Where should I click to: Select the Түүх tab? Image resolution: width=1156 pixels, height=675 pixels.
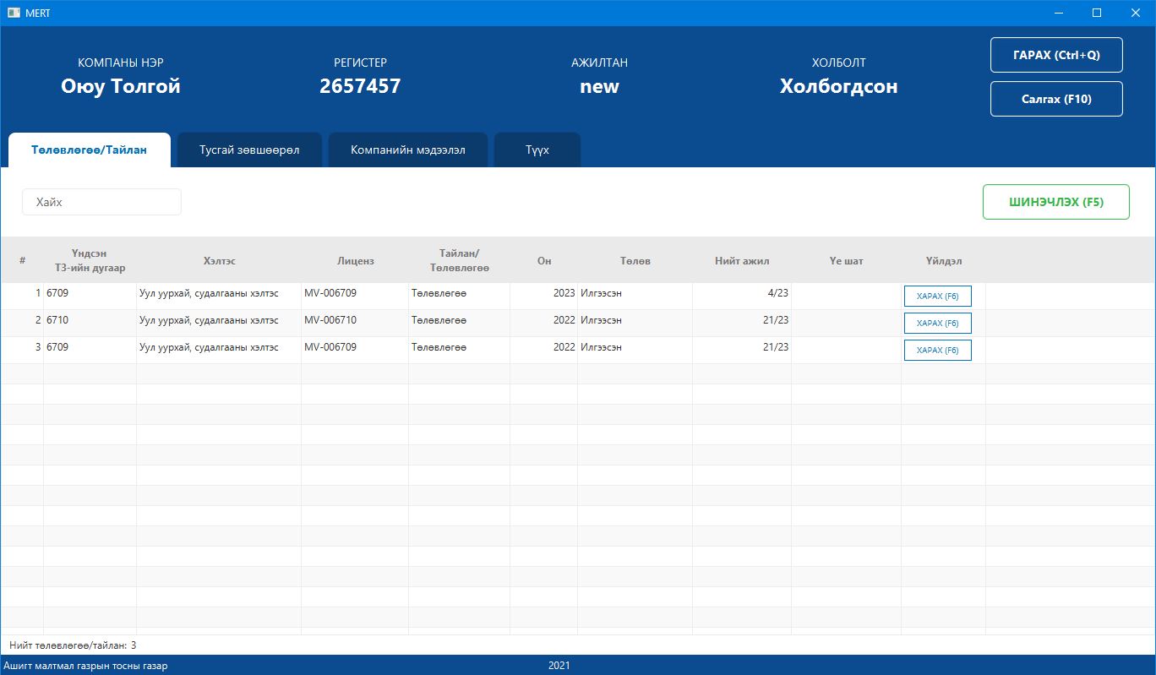click(x=537, y=150)
